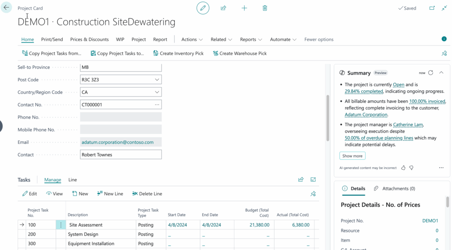452x250 pixels.
Task: Click the main page vertical scrollbar
Action: pyautogui.click(x=328, y=118)
